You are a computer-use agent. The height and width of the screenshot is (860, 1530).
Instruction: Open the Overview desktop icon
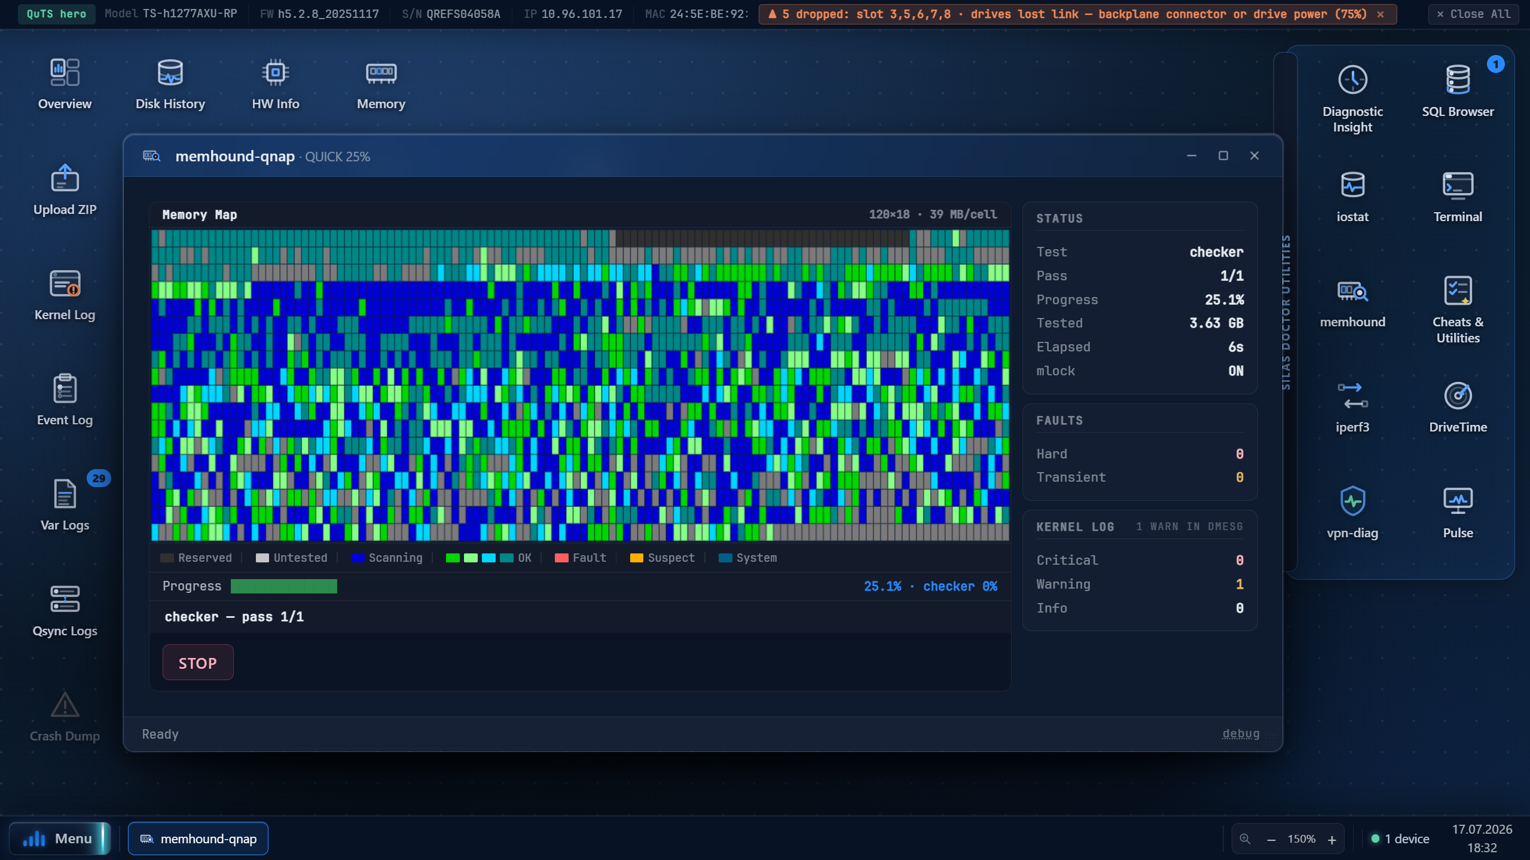tap(65, 84)
